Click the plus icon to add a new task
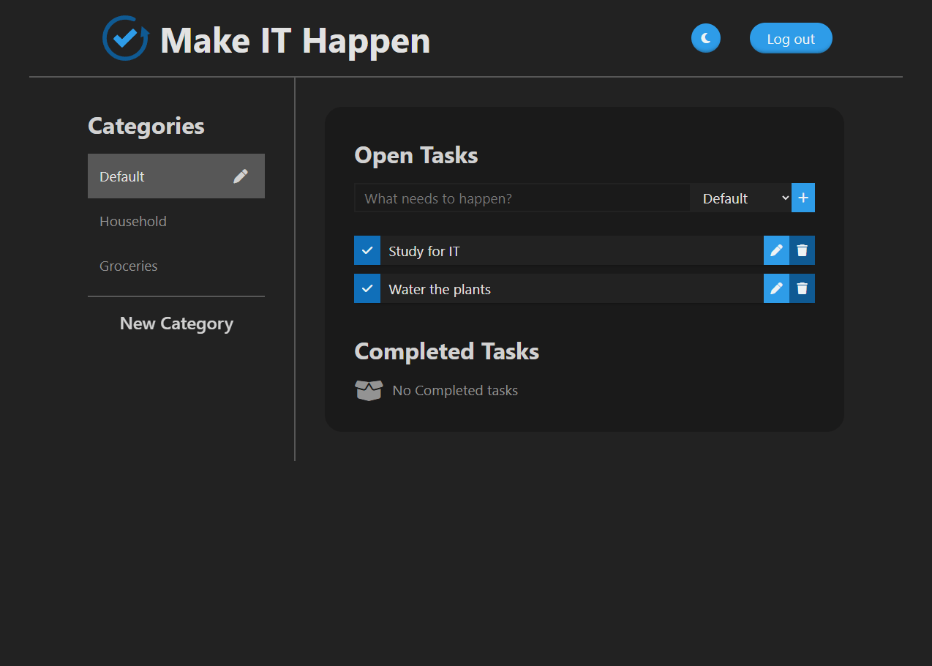This screenshot has width=932, height=666. pyautogui.click(x=803, y=197)
